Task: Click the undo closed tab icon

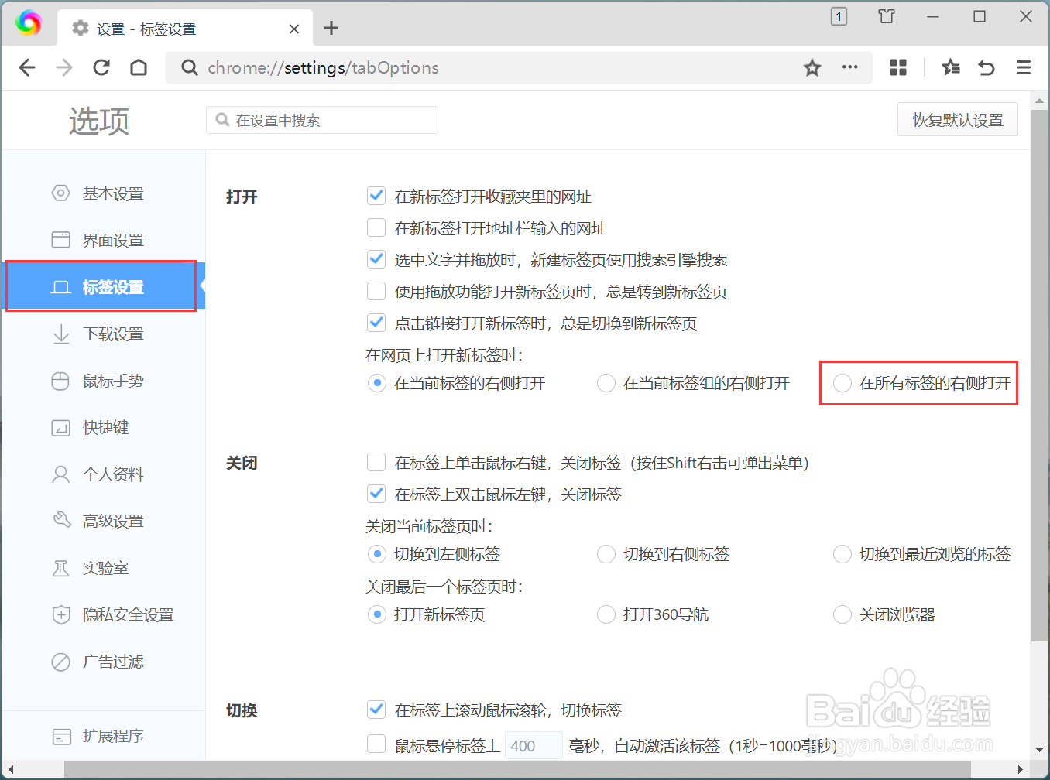Action: tap(987, 68)
